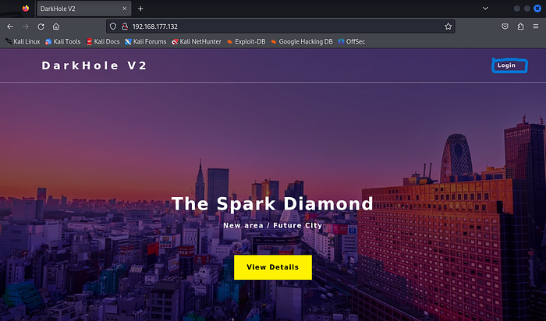546x321 pixels.
Task: Open the Save to Pocket icon
Action: click(x=505, y=26)
